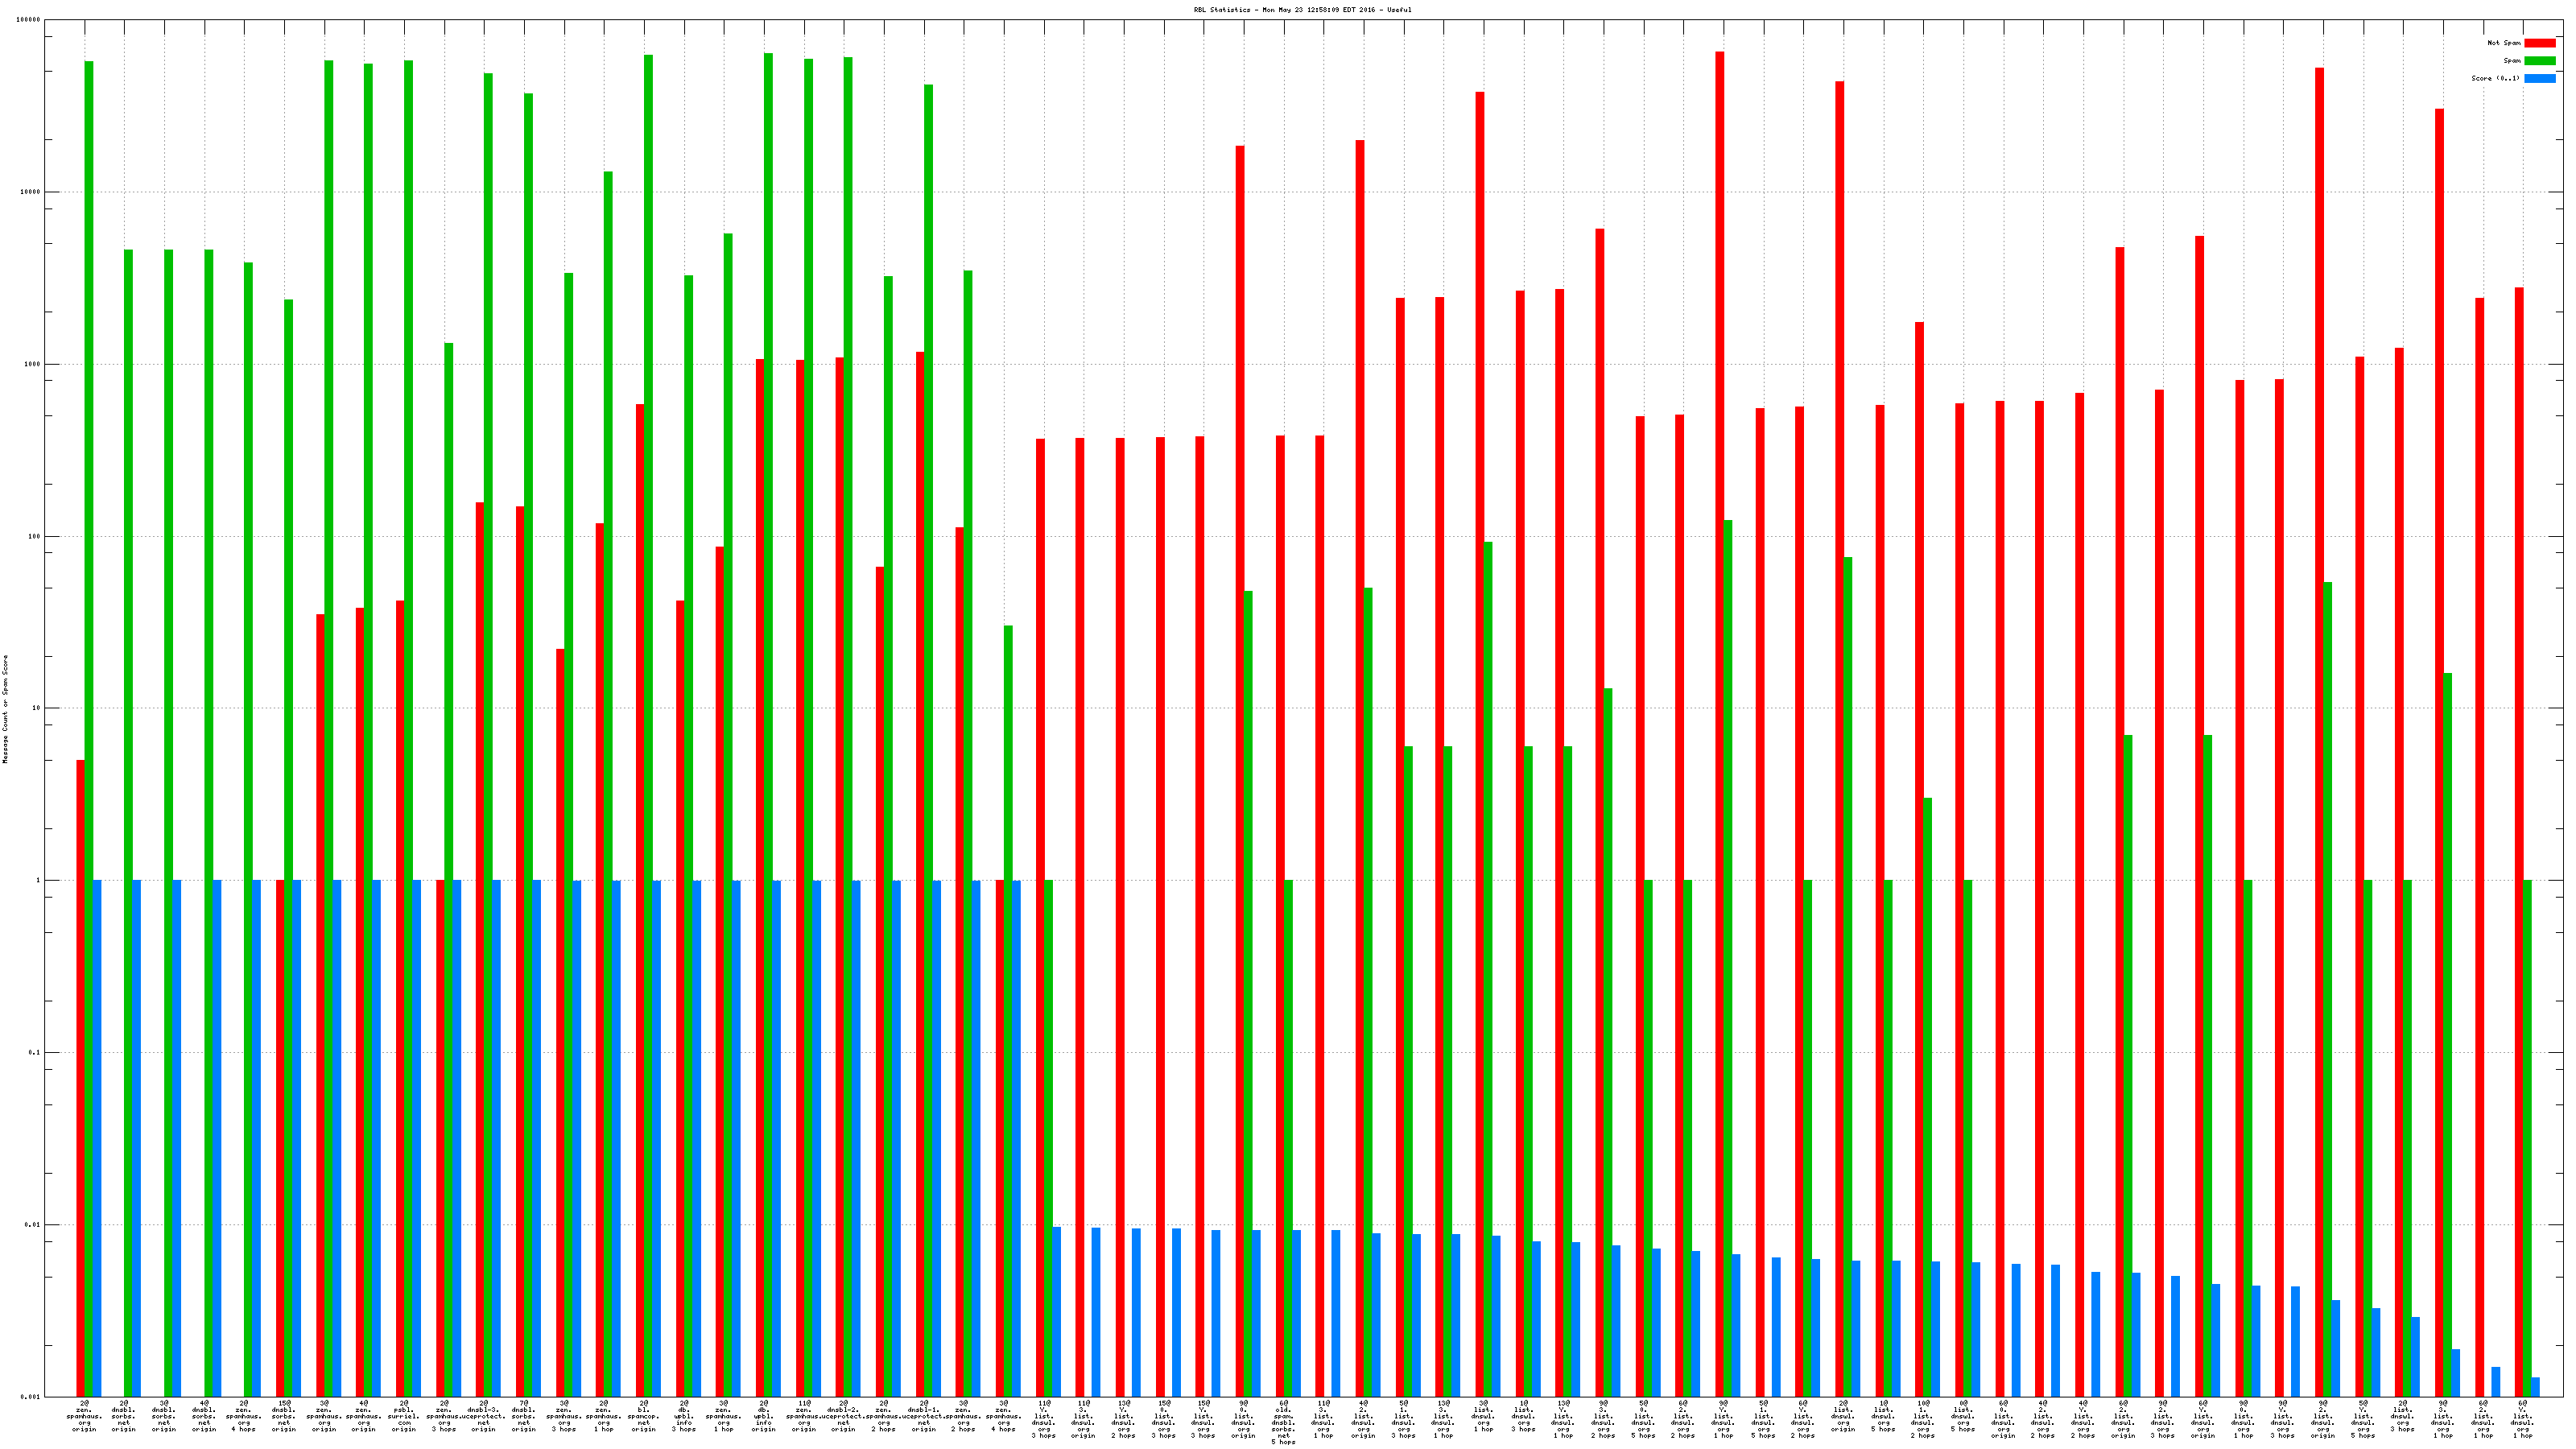
Task: Click the dnsbl-1.uceprotect.net origin label
Action: click(x=924, y=1416)
